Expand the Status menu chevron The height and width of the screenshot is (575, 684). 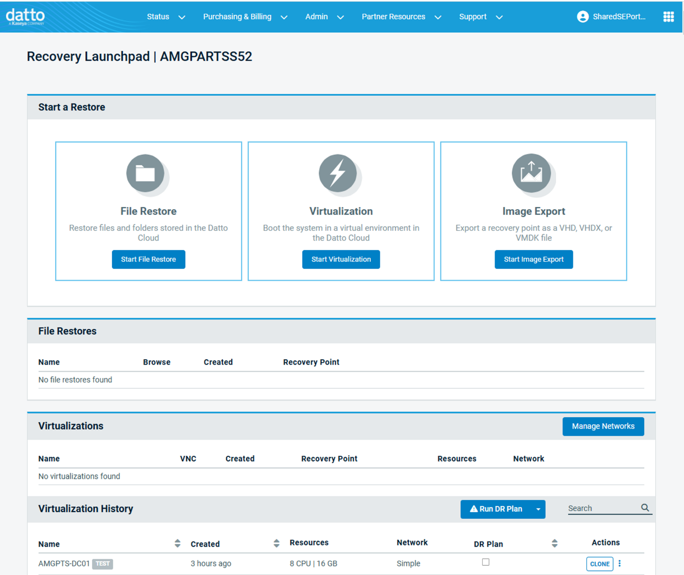(182, 17)
